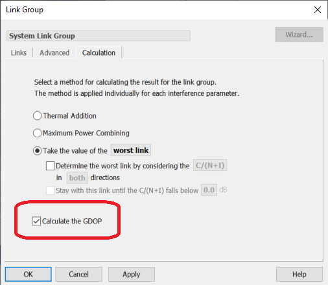Switch to the Links tab
328x285 pixels.
[19, 52]
